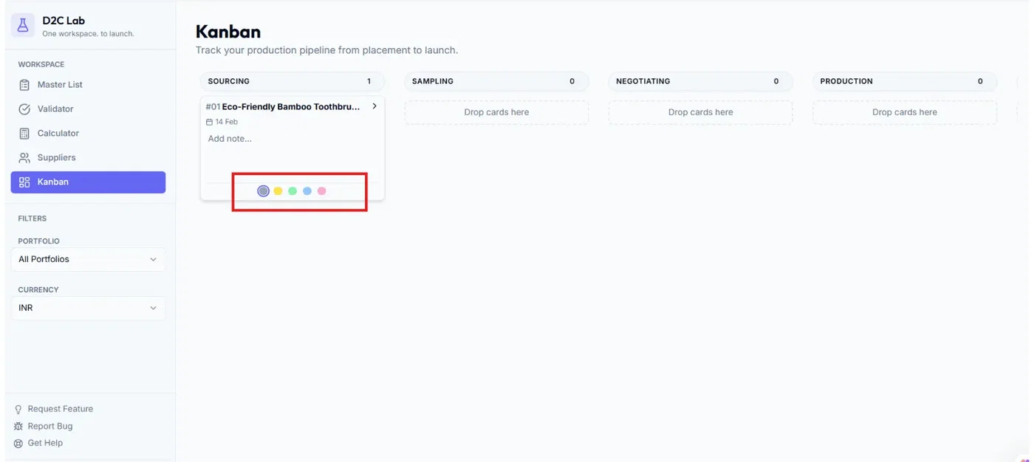1034x462 pixels.
Task: Select the pink card color dot
Action: pos(322,191)
